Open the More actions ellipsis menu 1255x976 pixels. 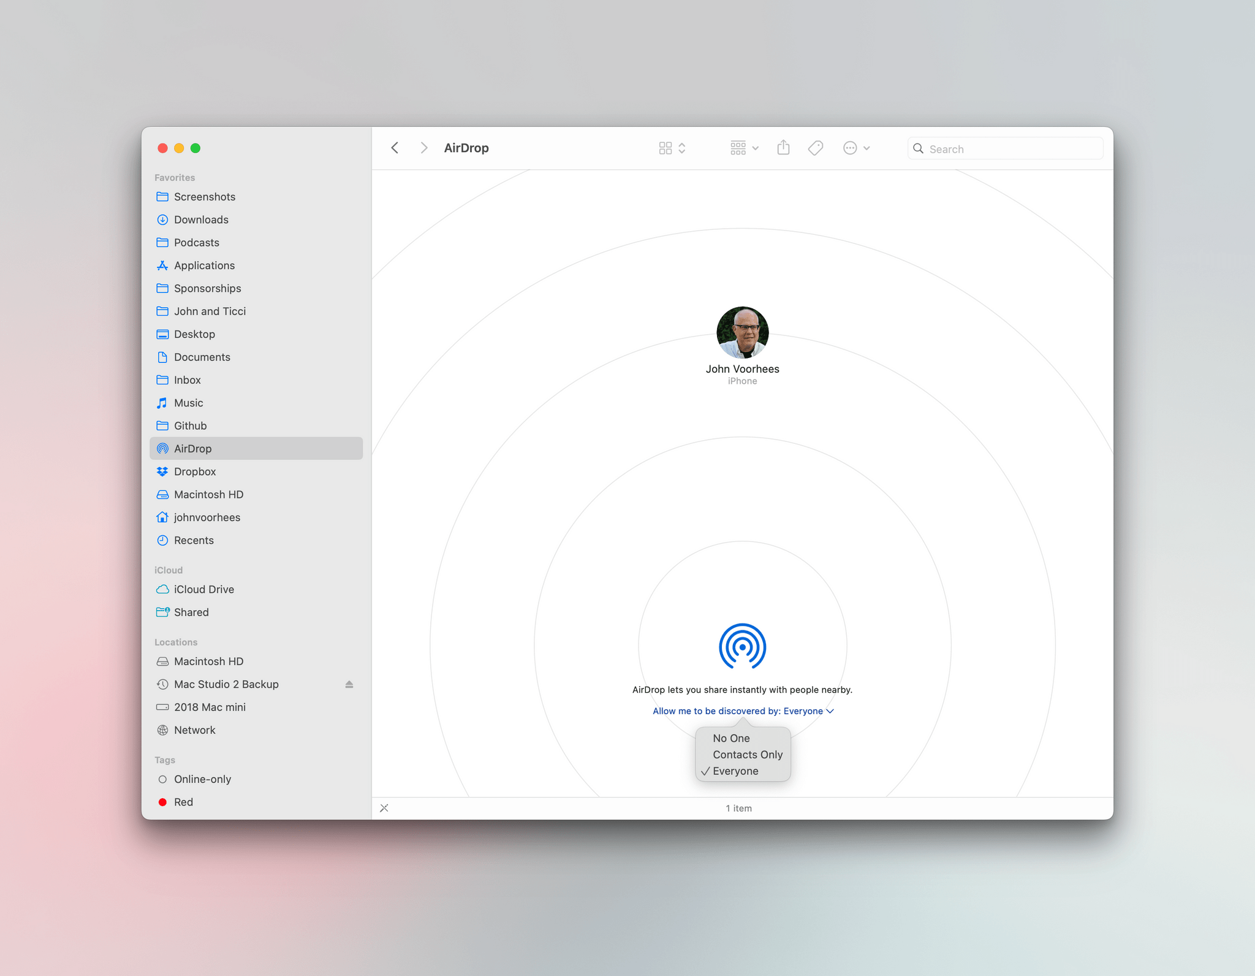coord(857,148)
